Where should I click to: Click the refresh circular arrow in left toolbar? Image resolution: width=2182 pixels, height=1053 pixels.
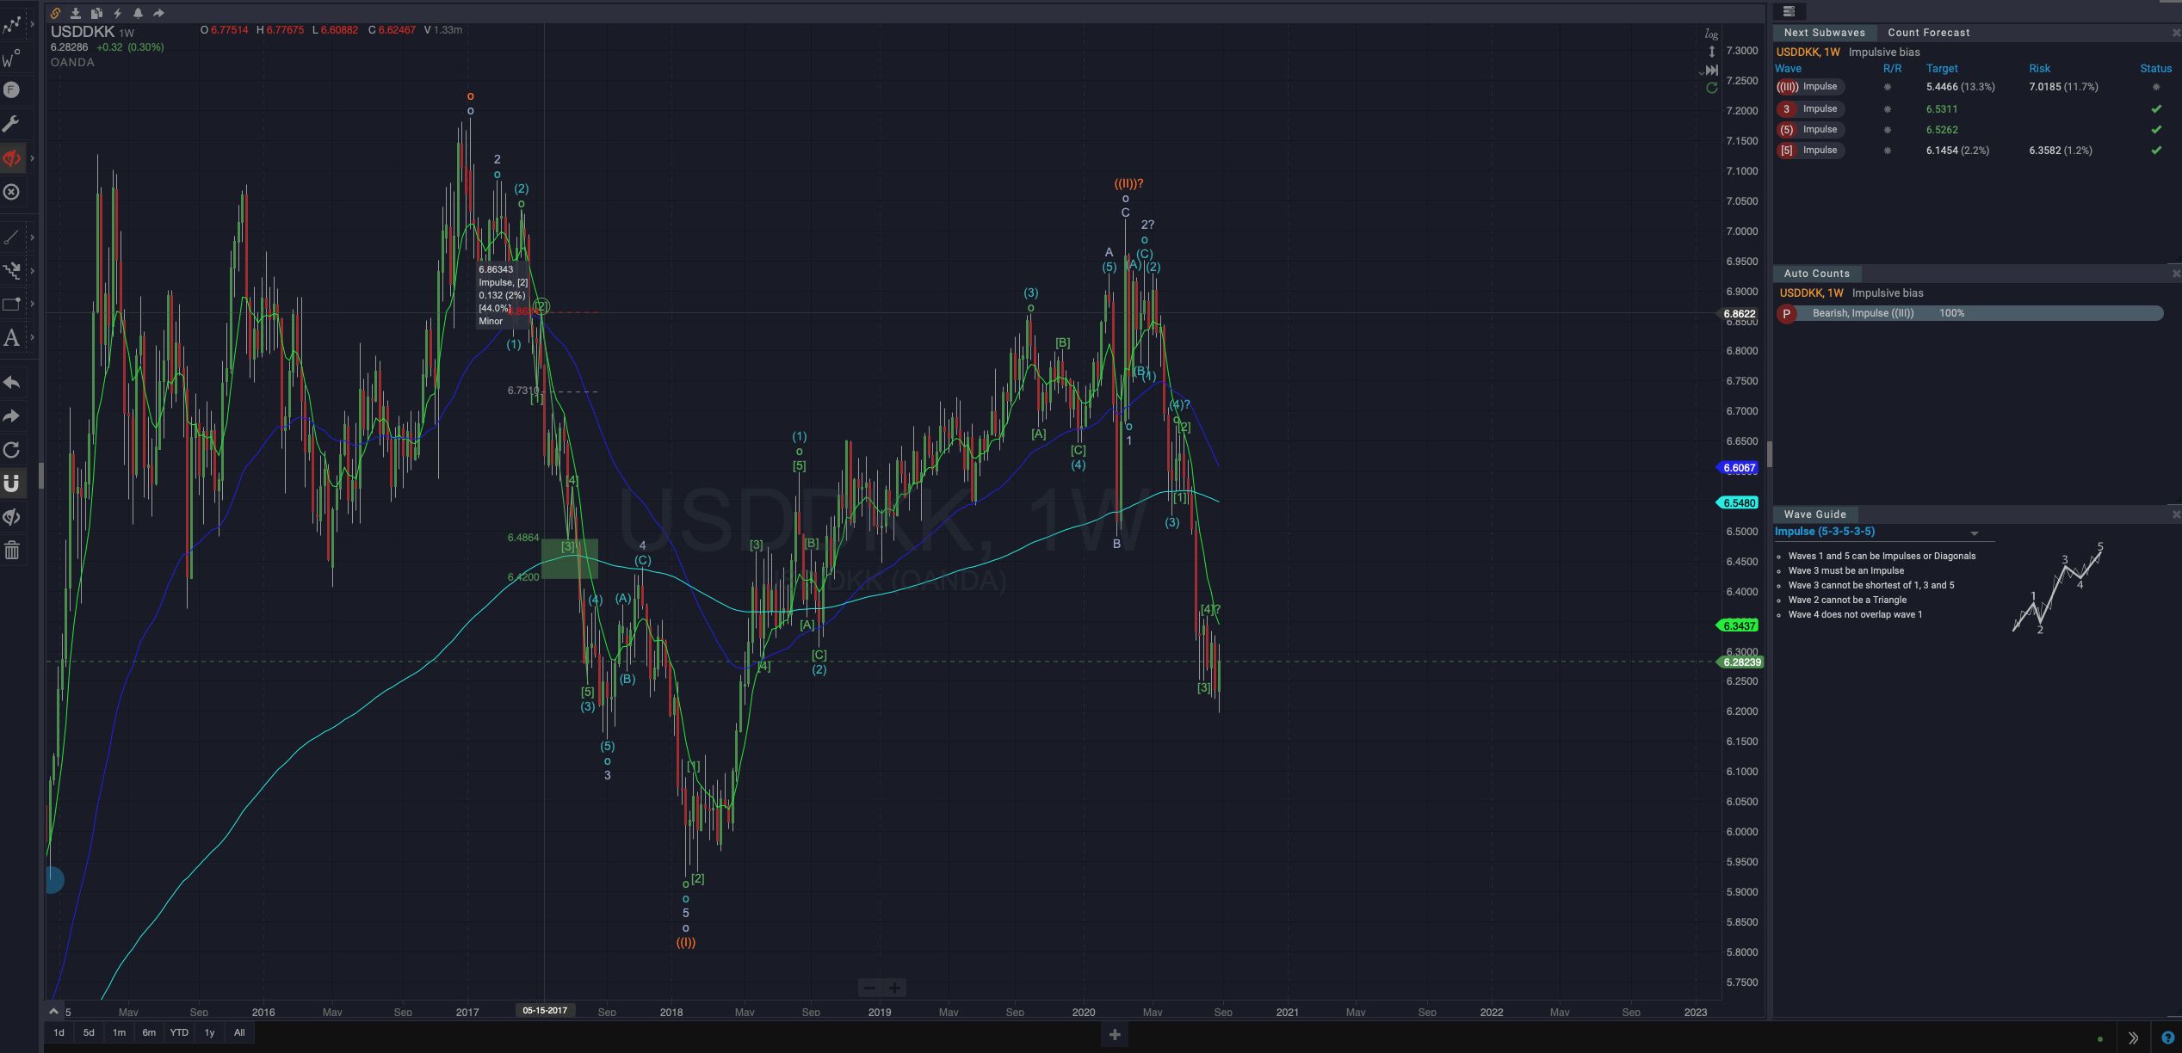click(x=12, y=450)
